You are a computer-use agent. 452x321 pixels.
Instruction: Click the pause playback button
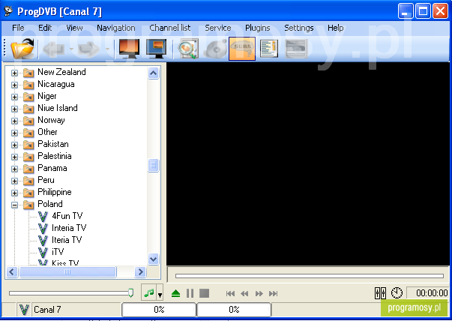190,293
